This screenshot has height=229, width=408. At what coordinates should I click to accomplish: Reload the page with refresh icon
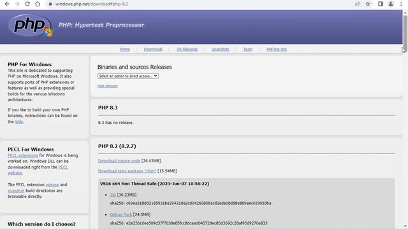(x=27, y=4)
